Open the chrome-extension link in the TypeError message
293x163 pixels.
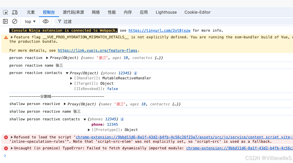point(240,148)
